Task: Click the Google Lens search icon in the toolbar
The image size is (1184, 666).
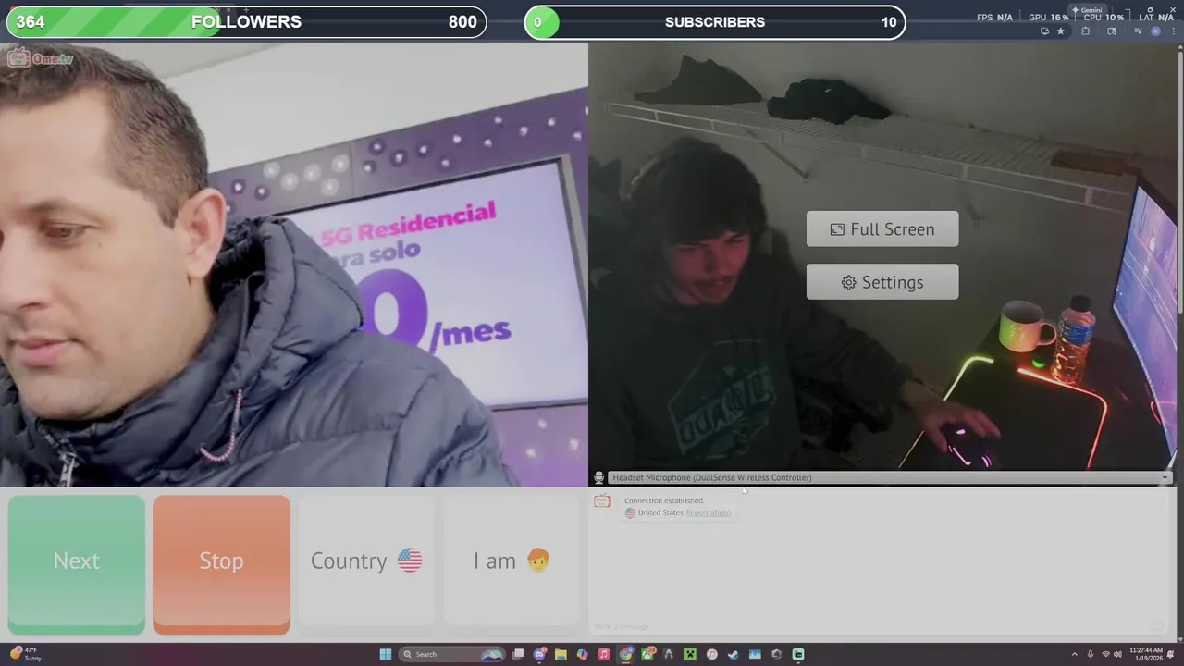Action: (x=1112, y=31)
